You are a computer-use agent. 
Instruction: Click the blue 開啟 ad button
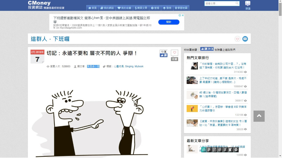169,22
